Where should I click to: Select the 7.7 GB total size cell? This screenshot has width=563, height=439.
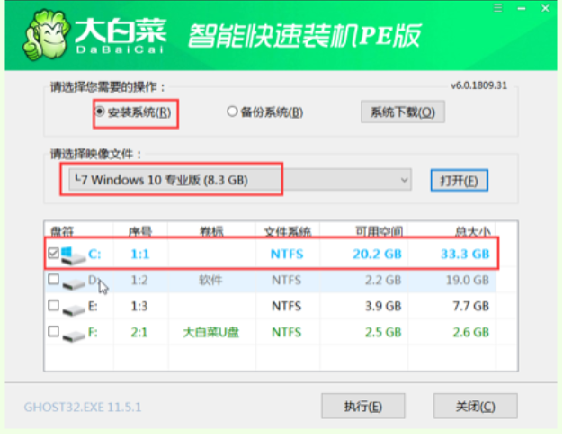(470, 306)
